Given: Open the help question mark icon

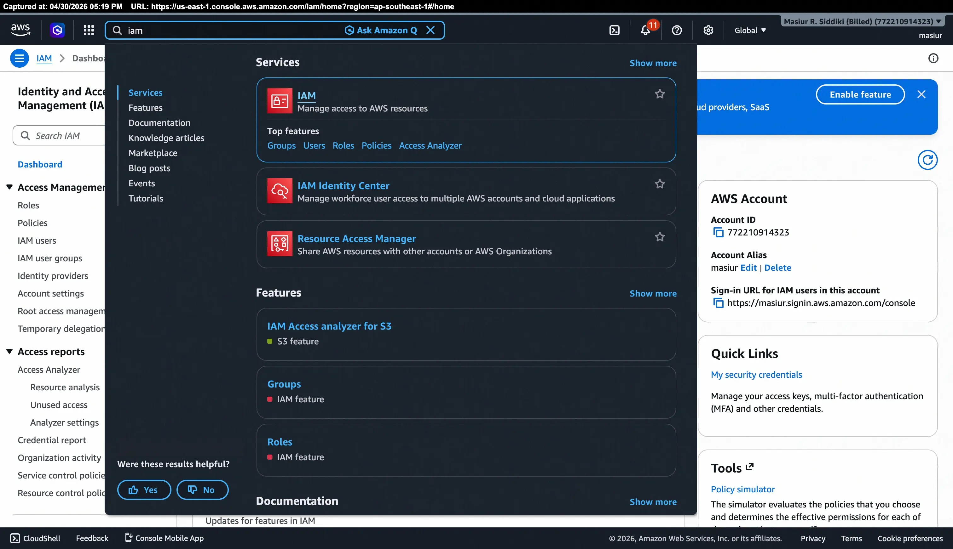Looking at the screenshot, I should [x=677, y=30].
